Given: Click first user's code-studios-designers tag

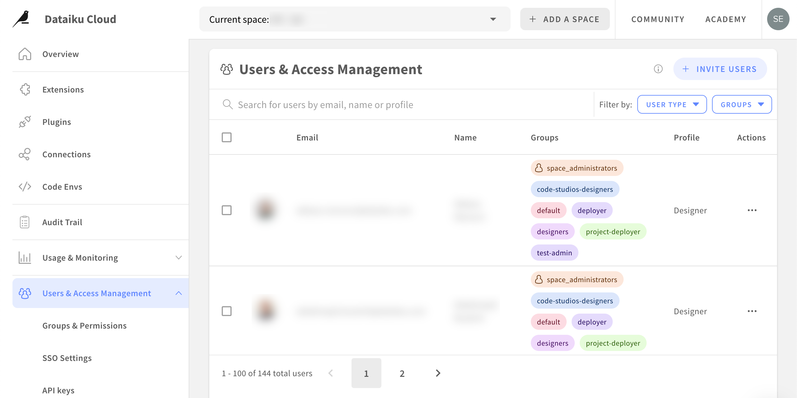Looking at the screenshot, I should click(x=575, y=189).
